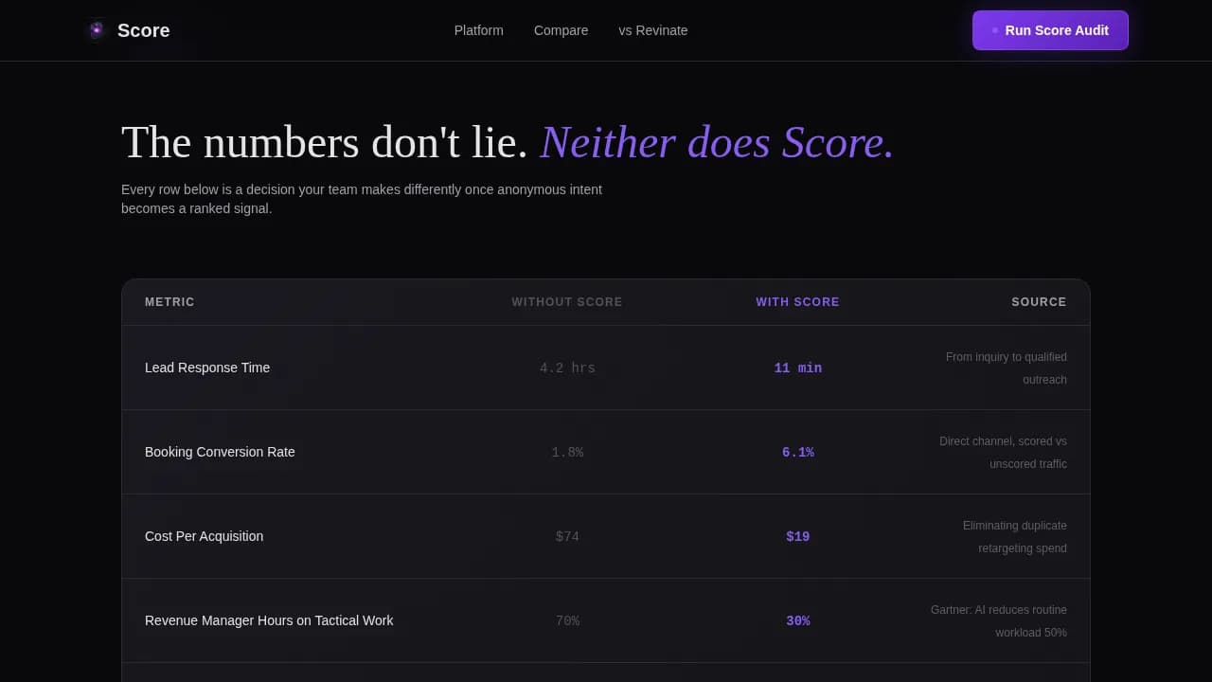Select the Cost Per Acquisition row label
The width and height of the screenshot is (1212, 682).
tap(204, 536)
